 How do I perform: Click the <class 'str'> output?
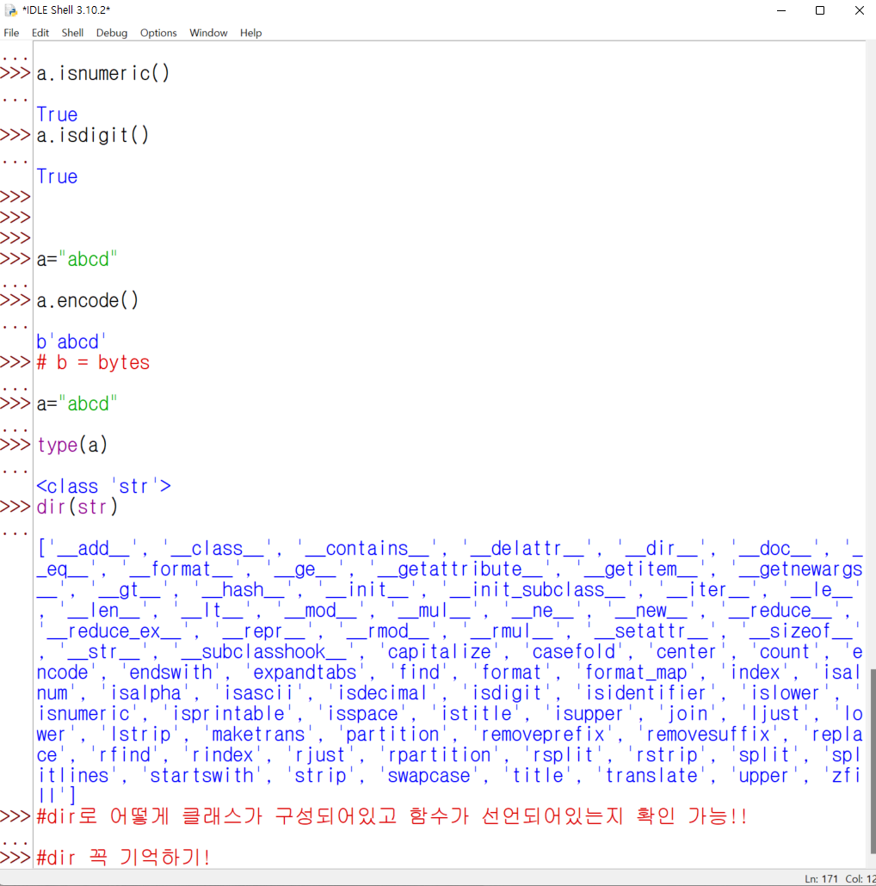pos(104,487)
